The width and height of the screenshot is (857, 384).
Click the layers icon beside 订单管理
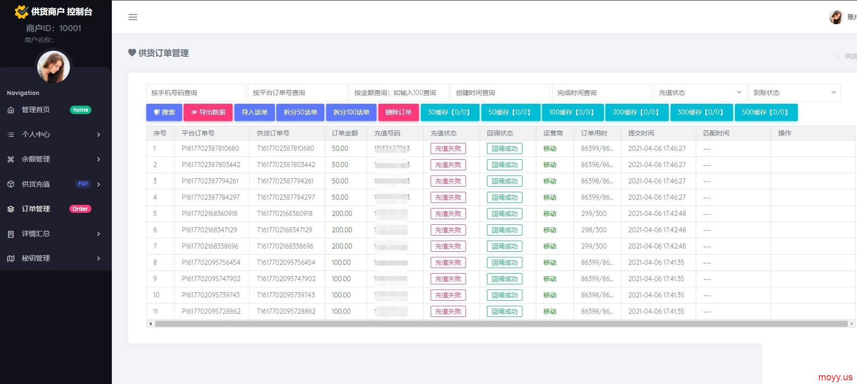[x=11, y=209]
